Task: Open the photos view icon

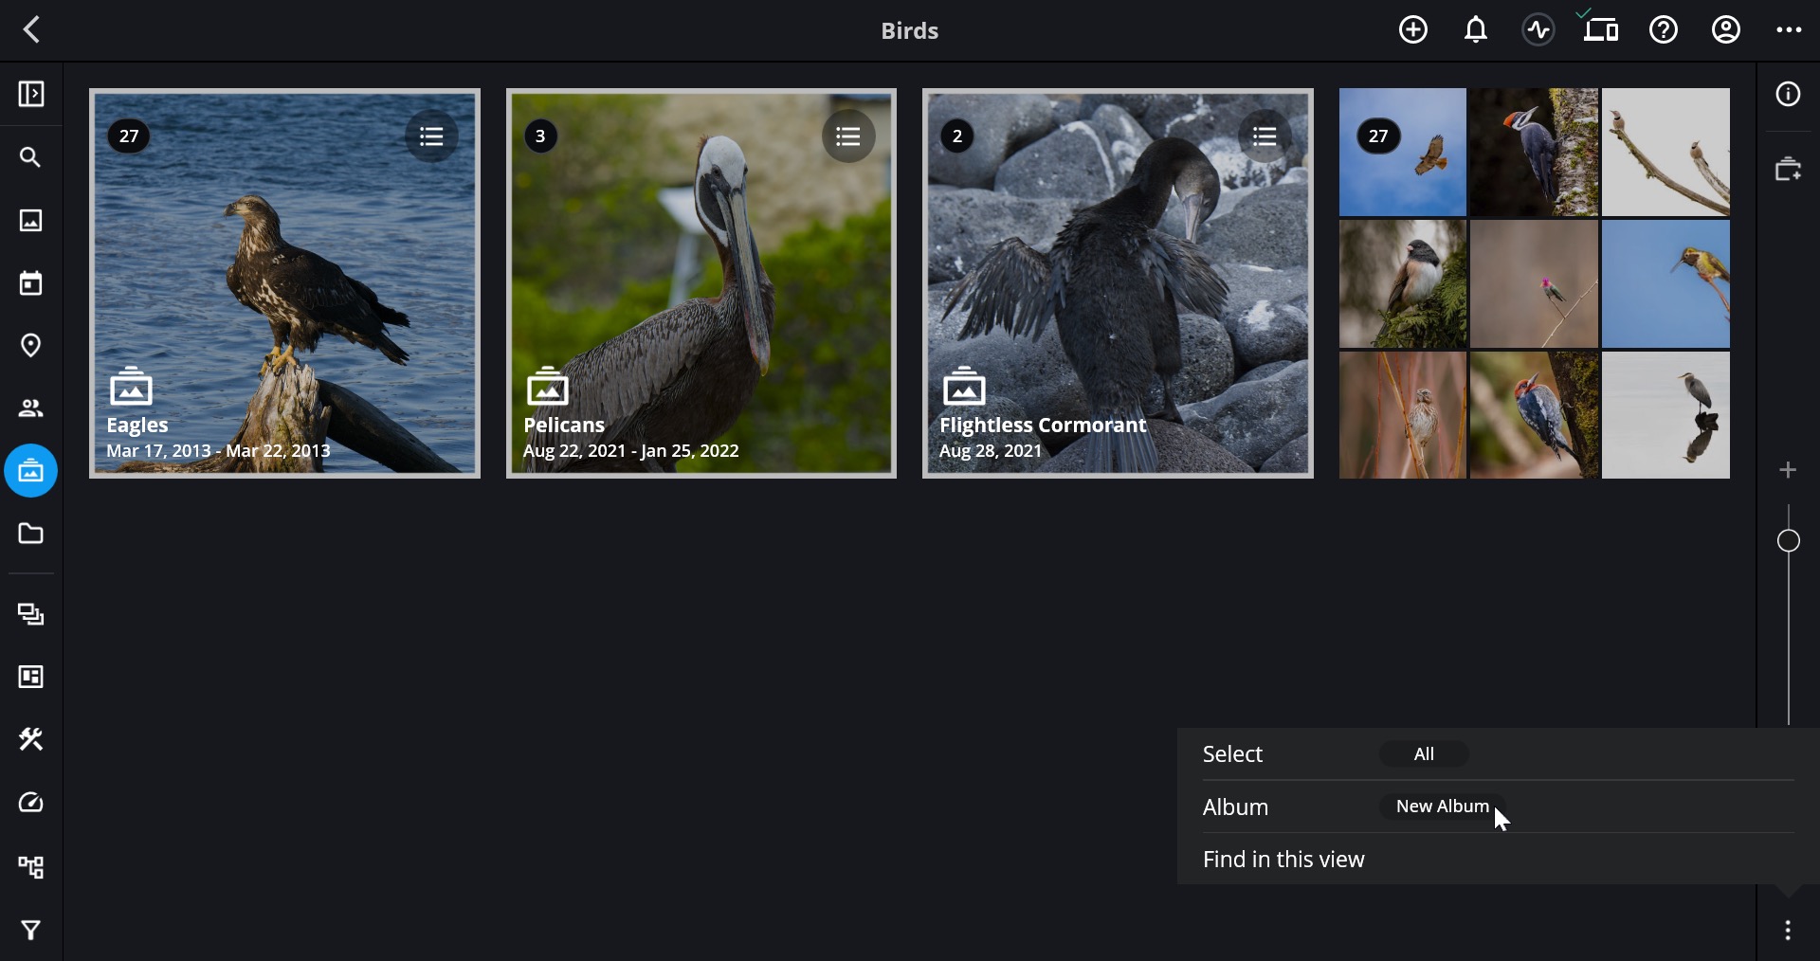Action: [x=31, y=220]
